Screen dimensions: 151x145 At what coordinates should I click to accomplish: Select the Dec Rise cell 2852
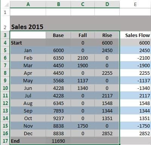pyautogui.click(x=107, y=133)
